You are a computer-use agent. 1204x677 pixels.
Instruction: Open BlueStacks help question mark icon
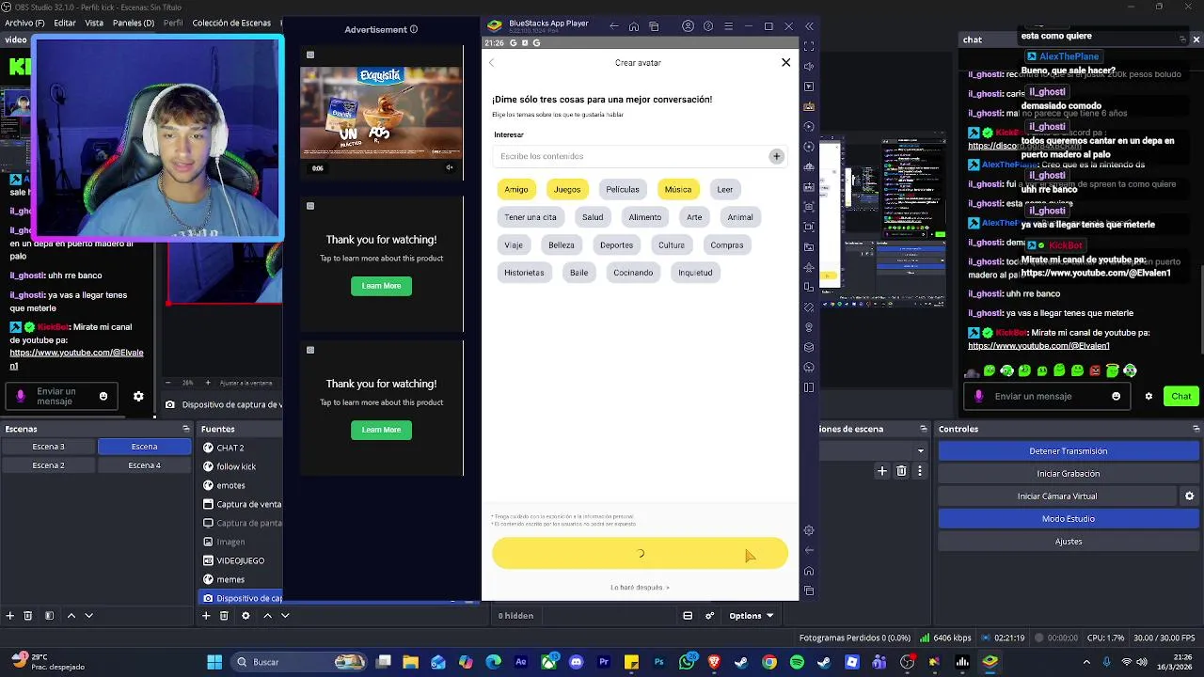click(708, 26)
